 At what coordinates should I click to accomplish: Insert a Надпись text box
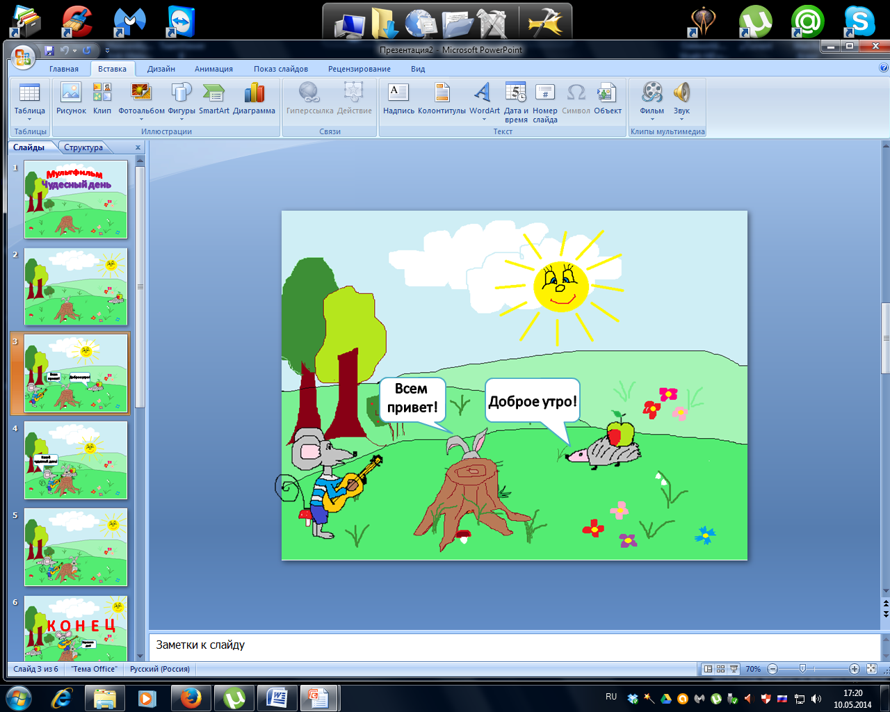pos(398,99)
